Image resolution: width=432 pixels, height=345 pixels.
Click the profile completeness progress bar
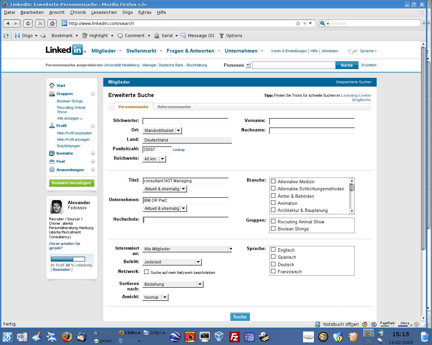coord(68,259)
